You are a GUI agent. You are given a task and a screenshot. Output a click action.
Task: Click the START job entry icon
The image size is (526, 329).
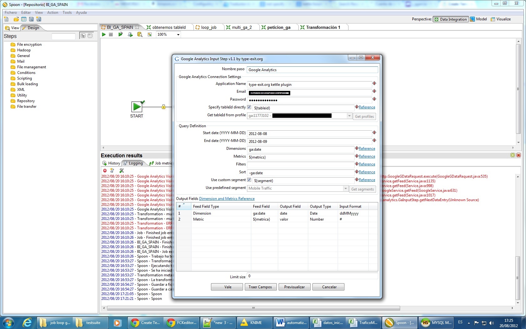[x=137, y=107]
